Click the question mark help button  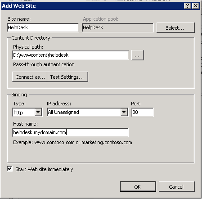tap(188, 6)
